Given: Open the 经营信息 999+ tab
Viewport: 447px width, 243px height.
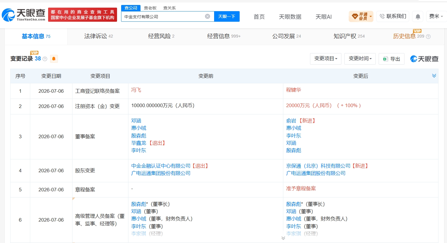Looking at the screenshot, I should click(x=224, y=36).
